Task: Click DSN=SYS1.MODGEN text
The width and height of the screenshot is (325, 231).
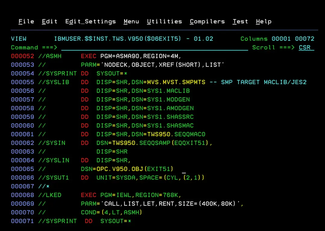Action: [x=161, y=99]
